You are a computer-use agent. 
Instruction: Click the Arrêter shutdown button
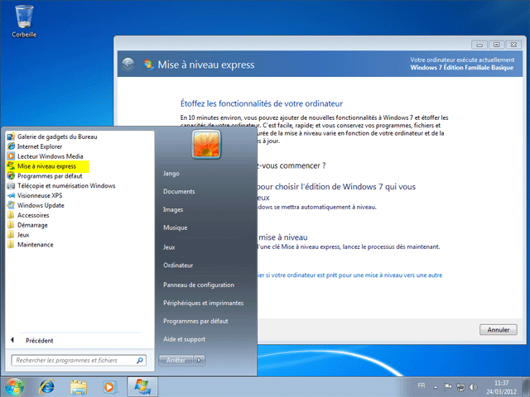[176, 360]
